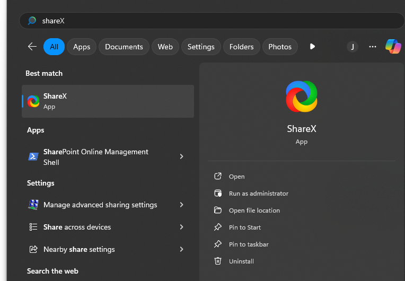405x281 pixels.
Task: Switch to the Apps filter tab
Action: pos(82,47)
